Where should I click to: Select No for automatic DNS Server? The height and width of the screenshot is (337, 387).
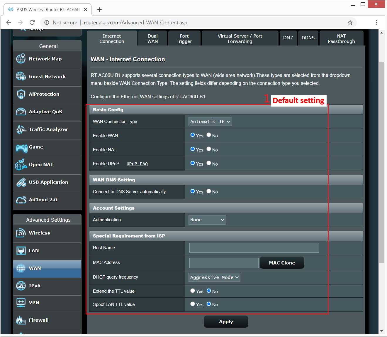(x=209, y=191)
